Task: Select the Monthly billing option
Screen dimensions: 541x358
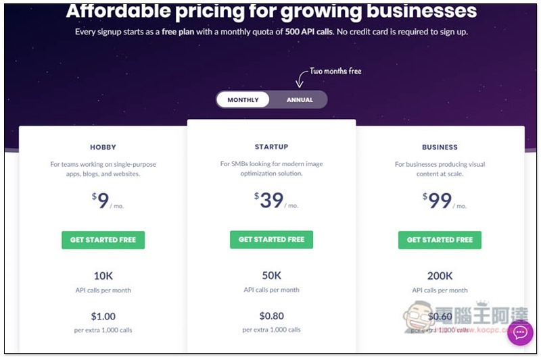Action: pos(243,100)
